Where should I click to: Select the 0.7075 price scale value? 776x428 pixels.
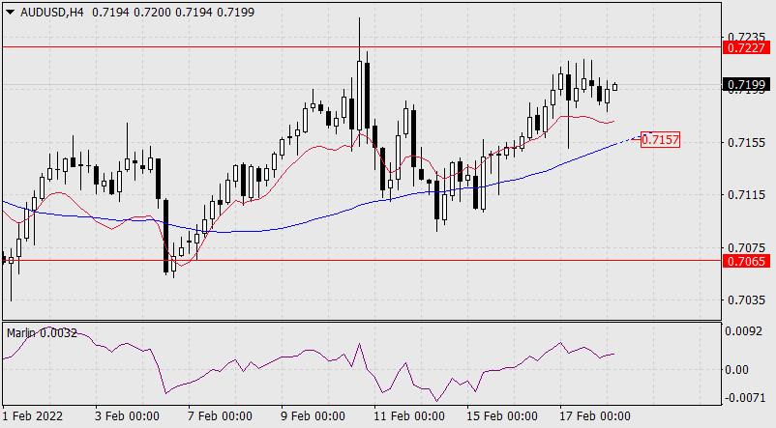pyautogui.click(x=746, y=247)
